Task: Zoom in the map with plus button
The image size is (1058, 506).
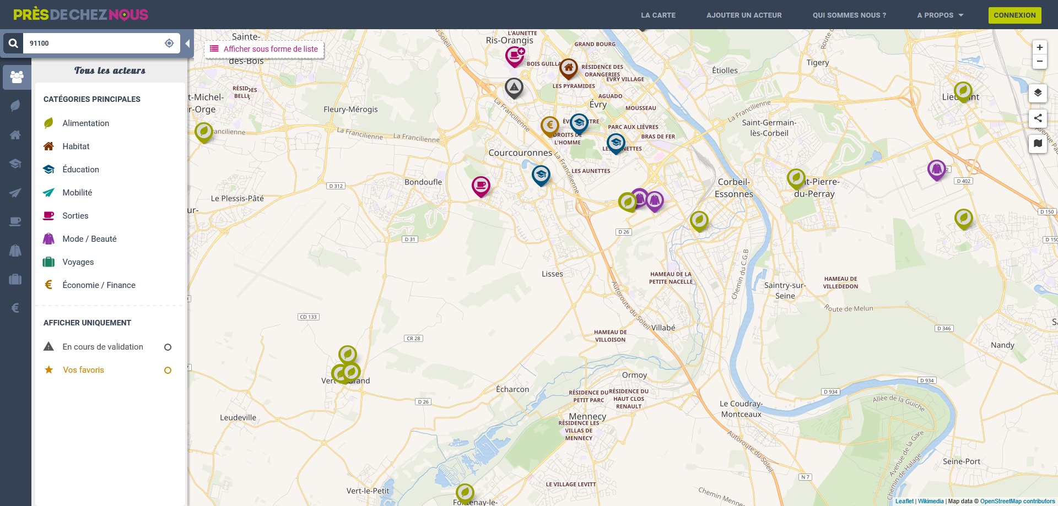Action: tap(1039, 47)
